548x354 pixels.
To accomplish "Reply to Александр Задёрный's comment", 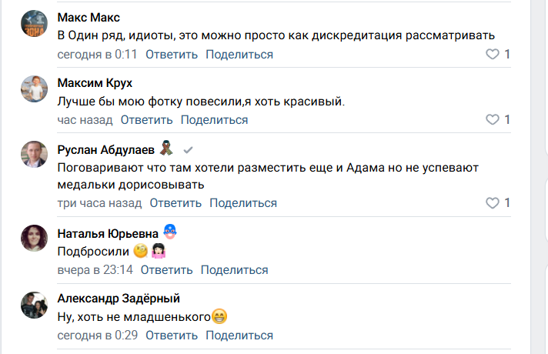I will 171,336.
